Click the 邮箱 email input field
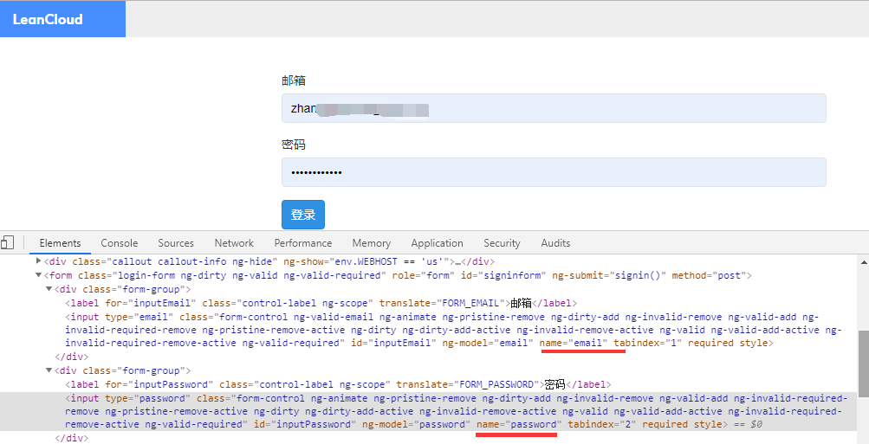 coord(553,108)
